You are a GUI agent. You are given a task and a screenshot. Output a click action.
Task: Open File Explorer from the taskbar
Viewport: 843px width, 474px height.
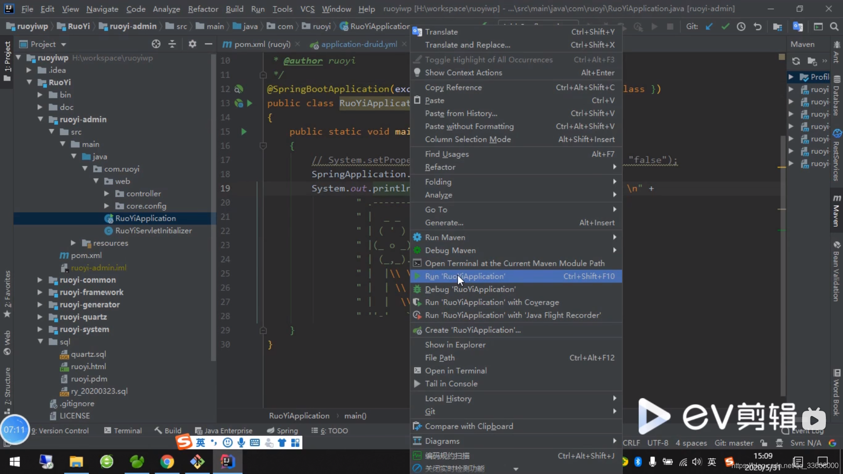76,461
